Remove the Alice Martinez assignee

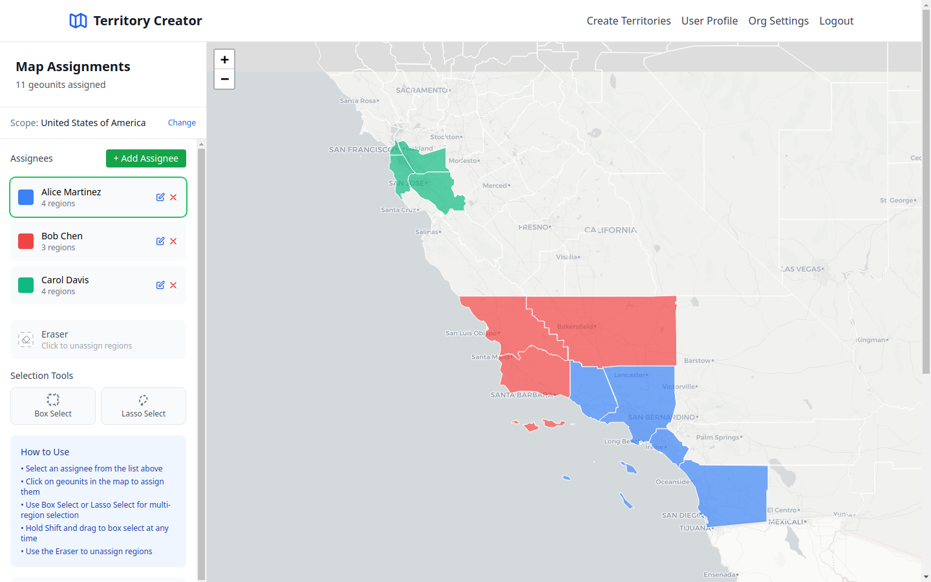pos(173,197)
